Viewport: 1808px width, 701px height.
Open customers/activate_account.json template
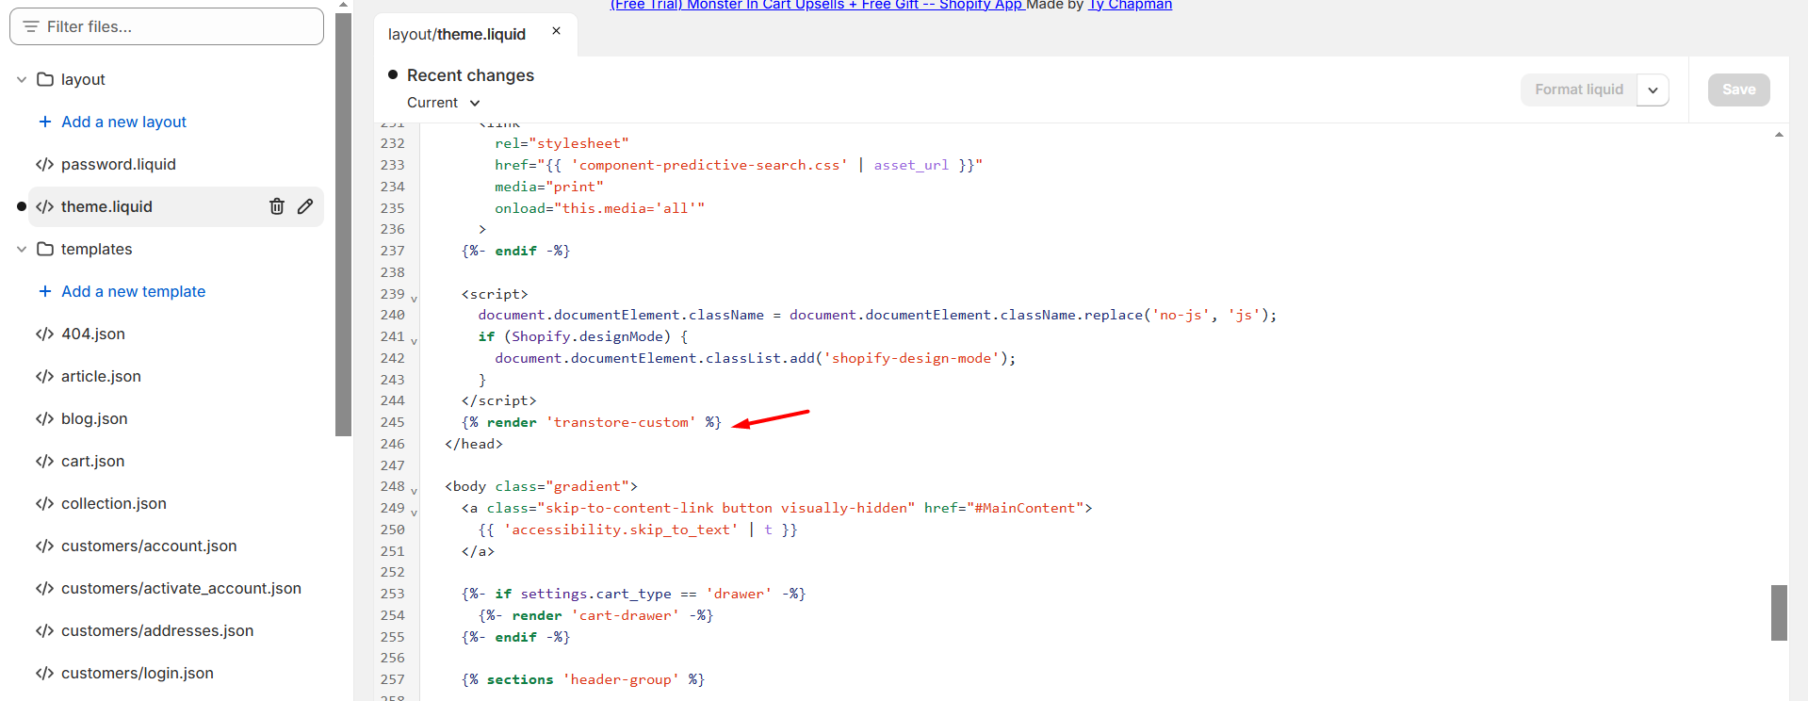[181, 588]
